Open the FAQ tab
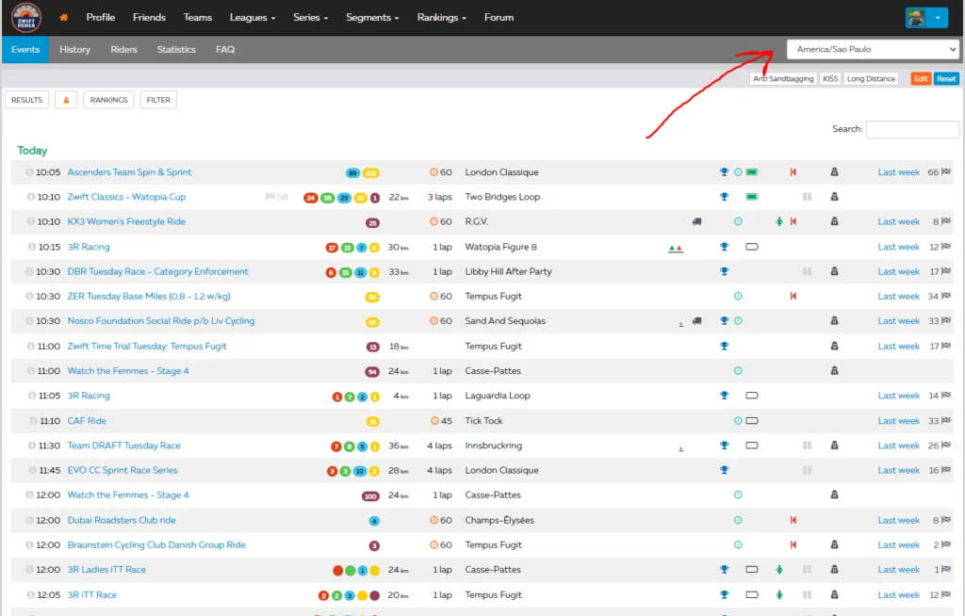This screenshot has width=965, height=616. click(225, 49)
